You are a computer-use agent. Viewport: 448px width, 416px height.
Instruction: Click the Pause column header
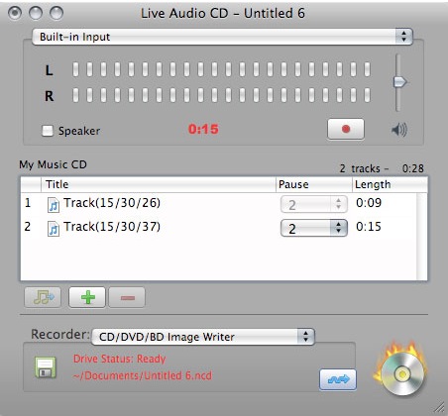coord(314,184)
